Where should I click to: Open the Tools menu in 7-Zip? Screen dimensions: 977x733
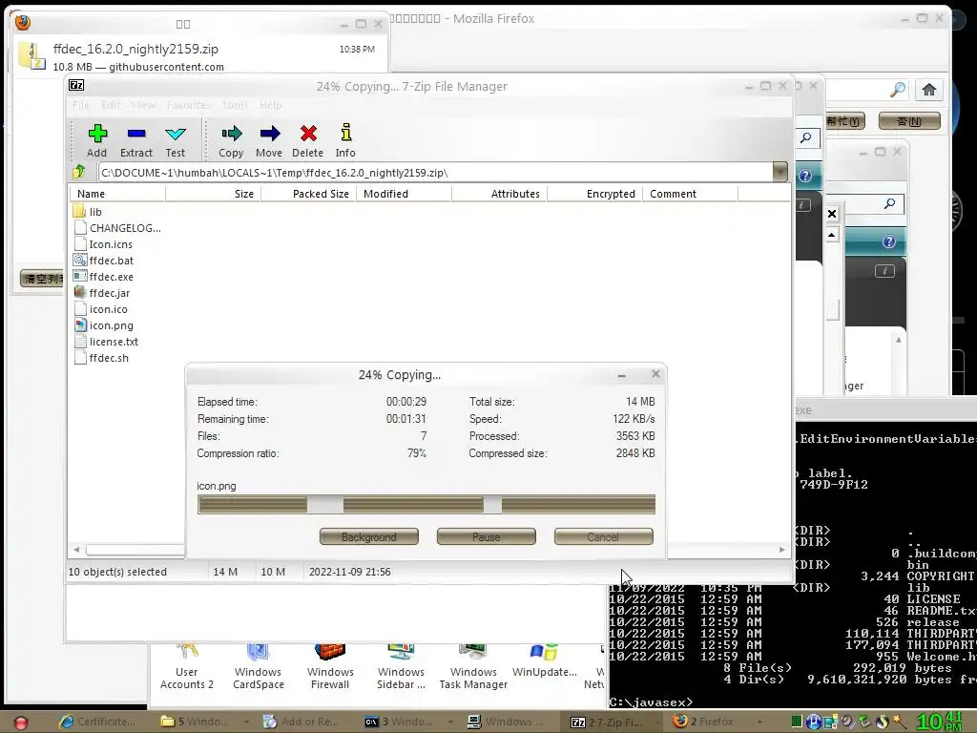(x=235, y=105)
